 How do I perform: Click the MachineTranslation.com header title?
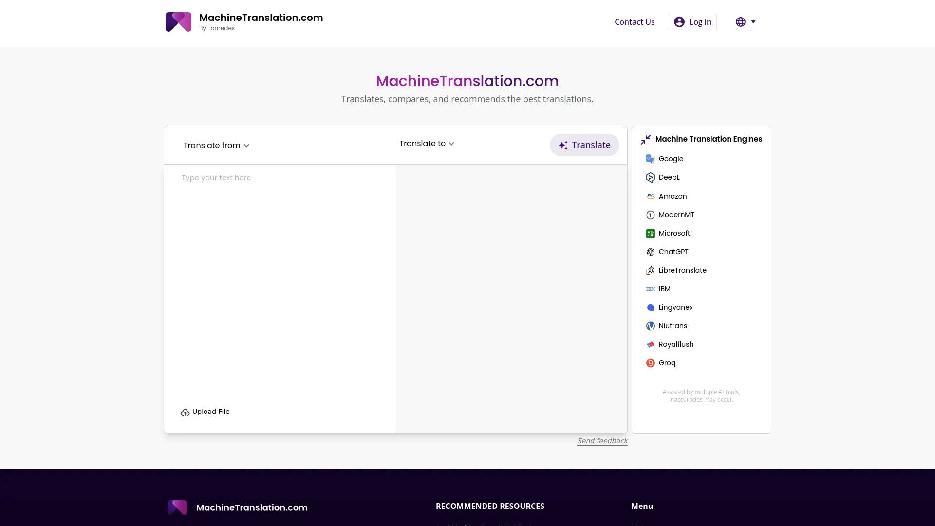[261, 18]
